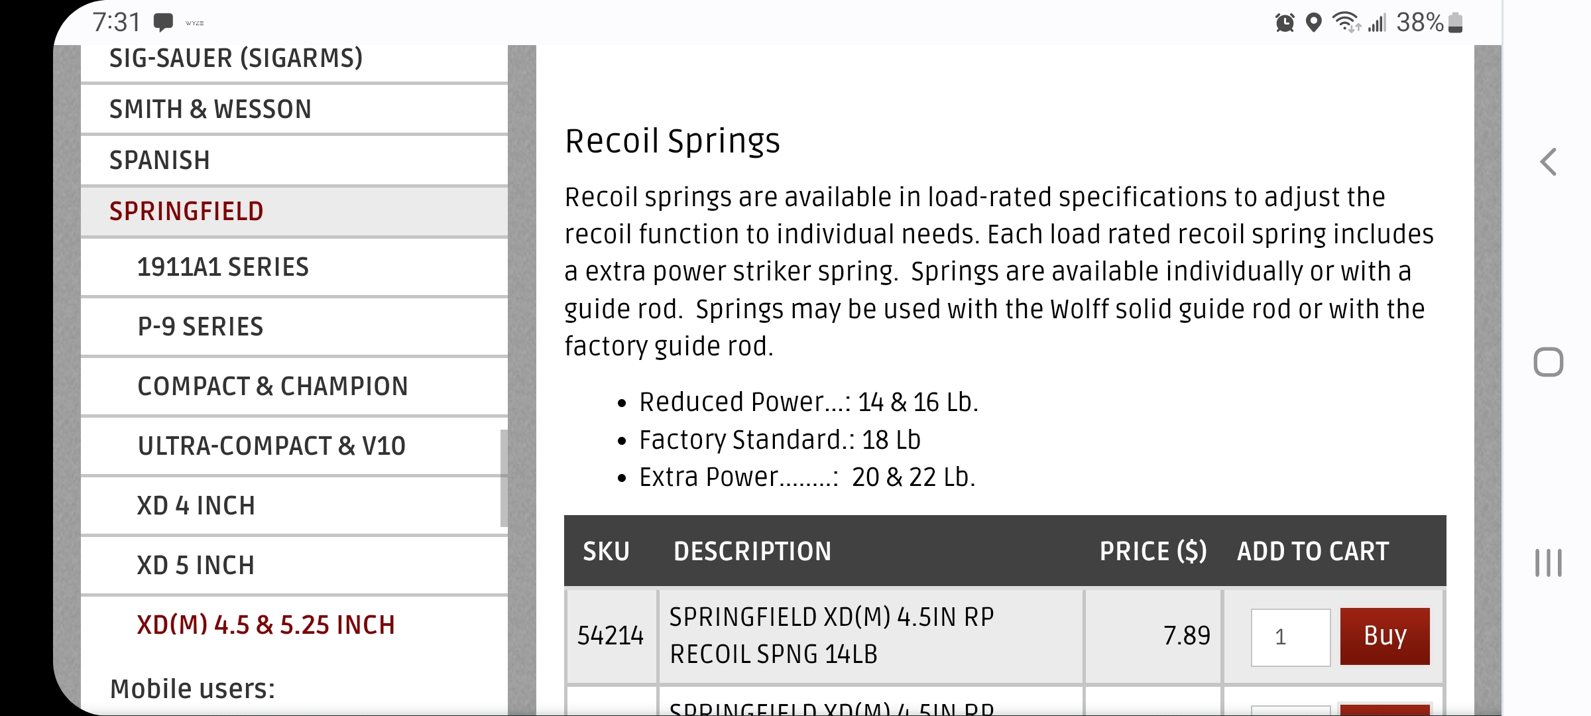This screenshot has width=1591, height=716.
Task: Open the recent apps button
Action: click(1549, 563)
